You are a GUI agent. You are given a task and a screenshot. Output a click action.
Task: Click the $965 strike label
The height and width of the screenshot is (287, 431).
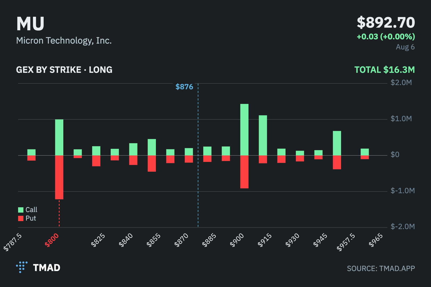(x=376, y=240)
